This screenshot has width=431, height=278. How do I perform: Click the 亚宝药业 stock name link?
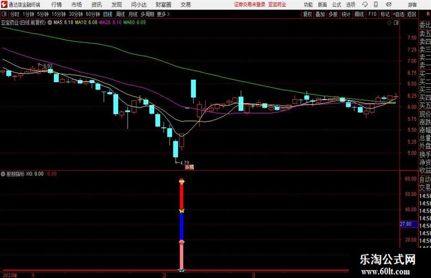pyautogui.click(x=277, y=5)
